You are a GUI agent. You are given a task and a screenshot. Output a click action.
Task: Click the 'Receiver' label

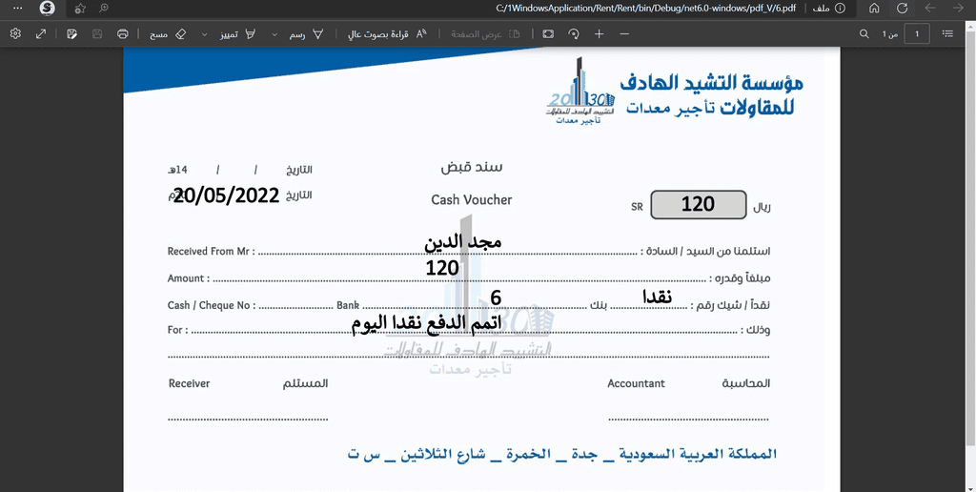click(x=190, y=383)
